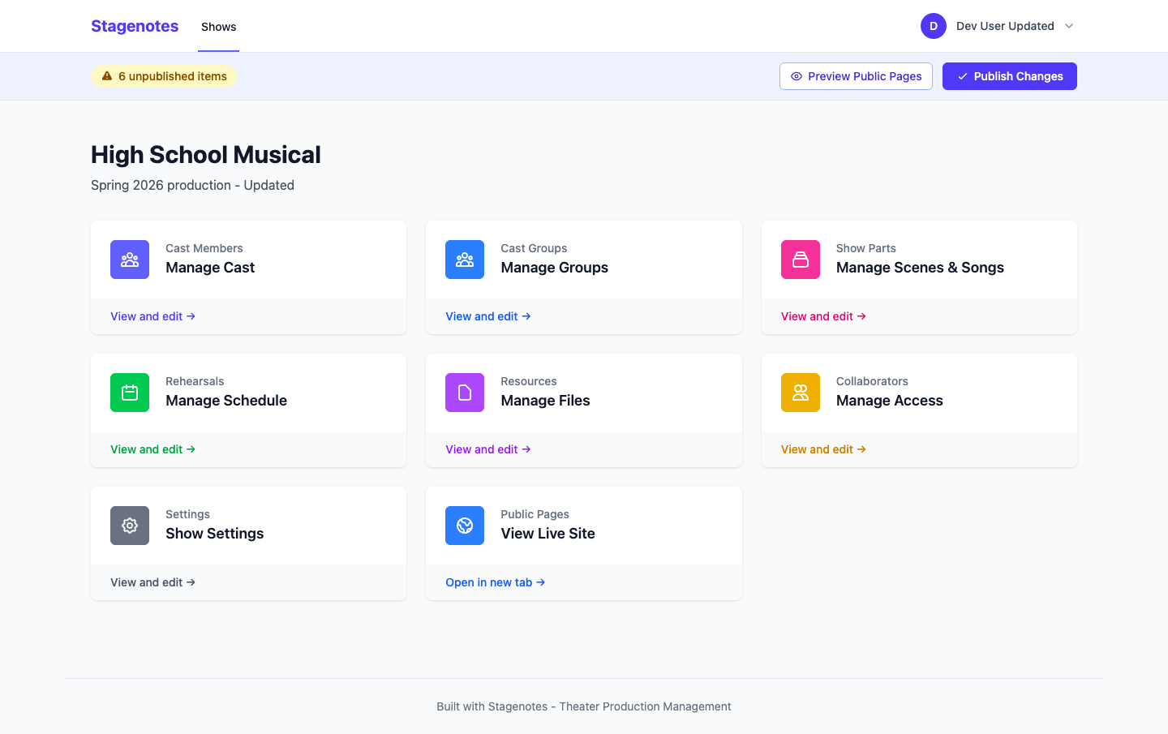Click the purple D avatar circle
Viewport: 1168px width, 734px height.
coord(934,26)
